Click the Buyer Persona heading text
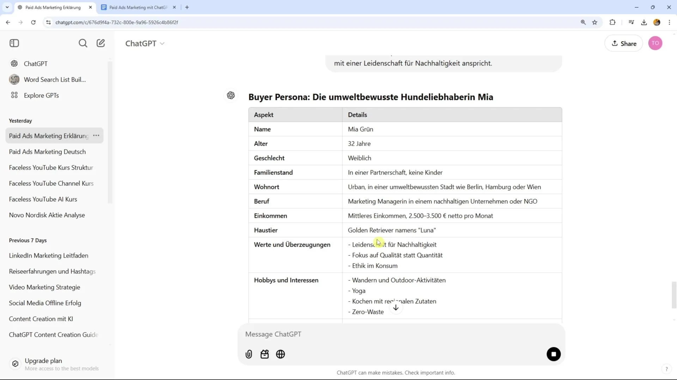 point(371,97)
